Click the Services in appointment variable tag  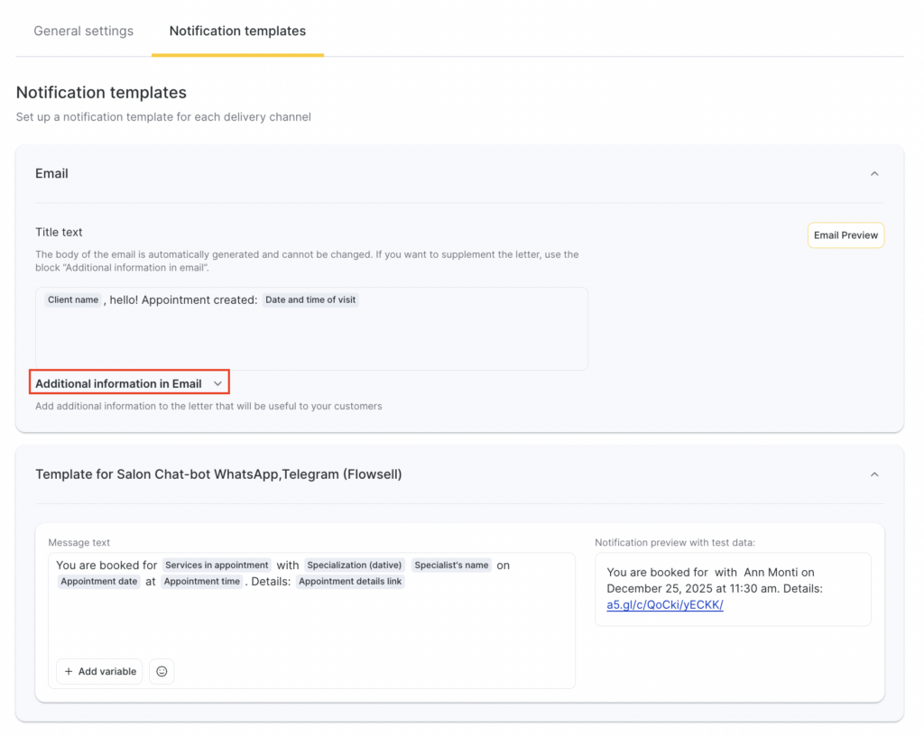tap(217, 566)
